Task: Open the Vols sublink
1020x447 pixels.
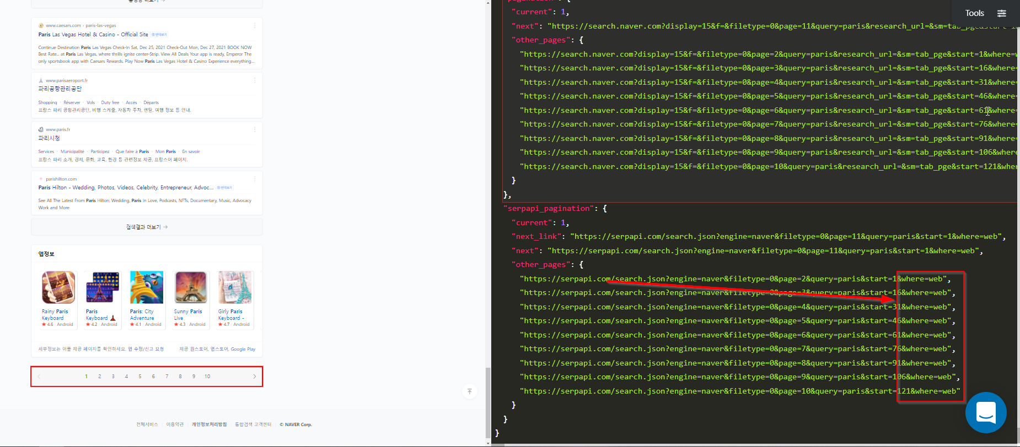Action: (90, 102)
